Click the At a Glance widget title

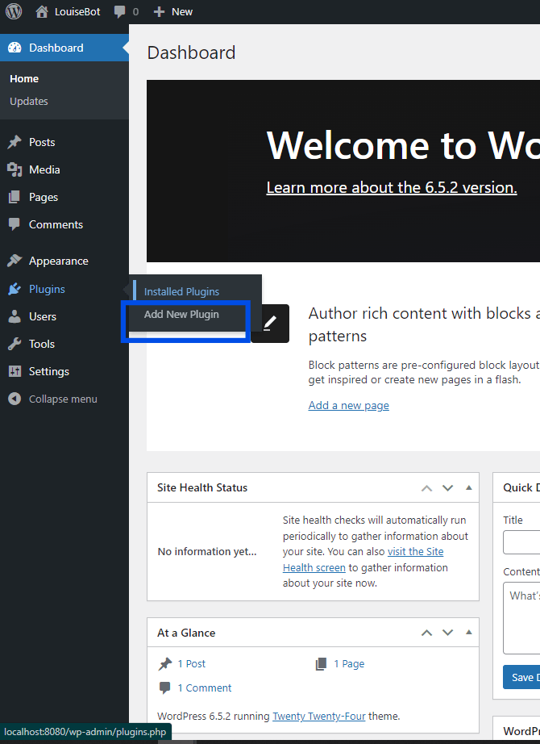click(186, 633)
